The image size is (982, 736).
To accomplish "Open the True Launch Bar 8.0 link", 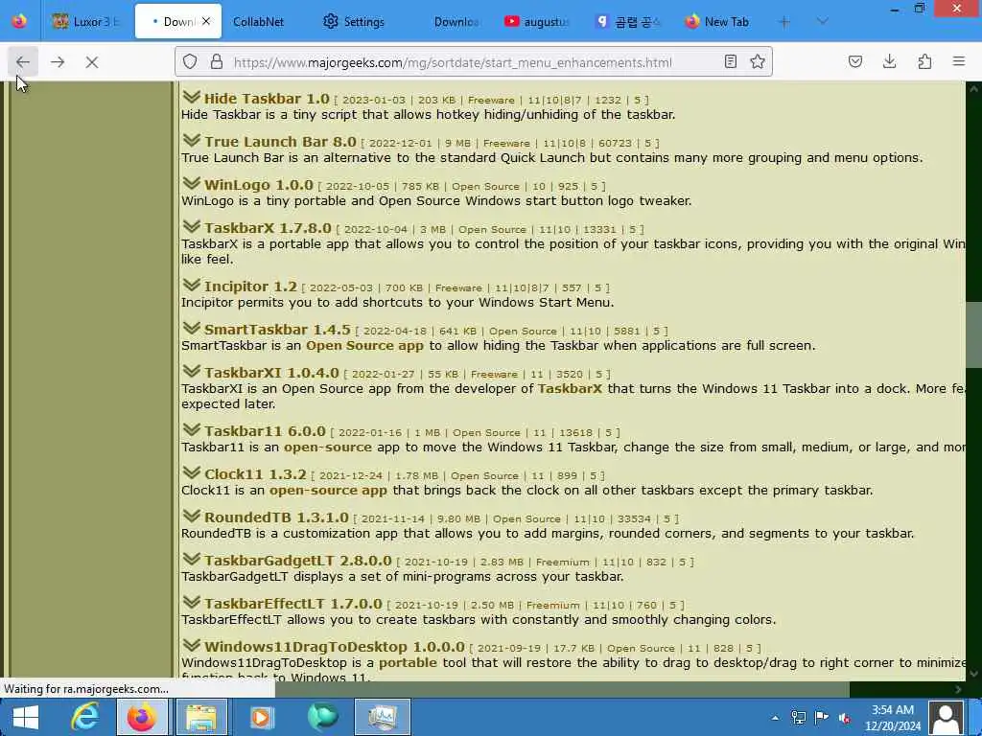I will 280,142.
